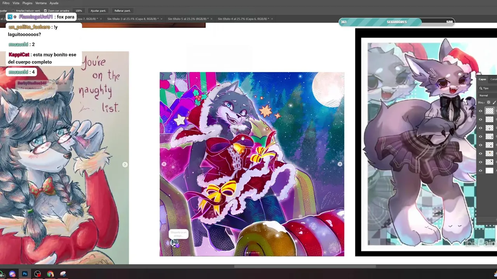
Task: Close the Sin título-4 document tab
Action: coord(272,19)
